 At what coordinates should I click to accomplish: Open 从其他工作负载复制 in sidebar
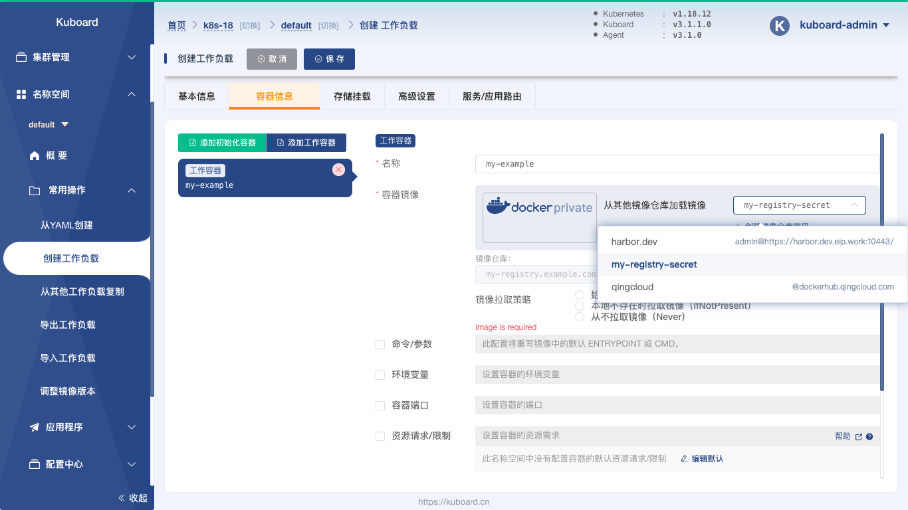(82, 292)
